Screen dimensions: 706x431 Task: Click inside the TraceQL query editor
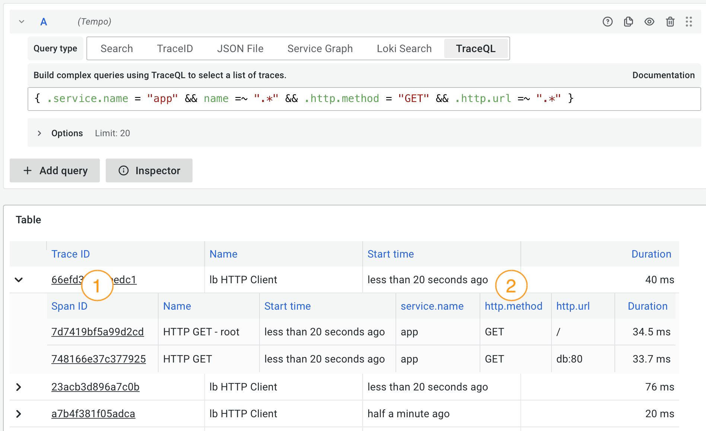(335, 99)
